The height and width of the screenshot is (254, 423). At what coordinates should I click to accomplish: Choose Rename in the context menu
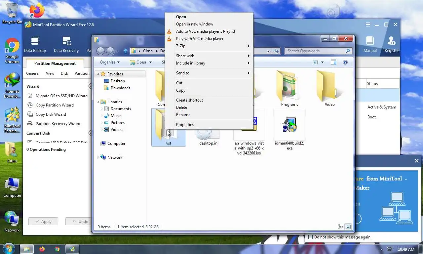(209, 115)
